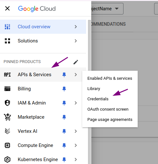Viewport: 158px width, 164px height.
Task: Click the Google Cloud logo
Action: pyautogui.click(x=37, y=9)
